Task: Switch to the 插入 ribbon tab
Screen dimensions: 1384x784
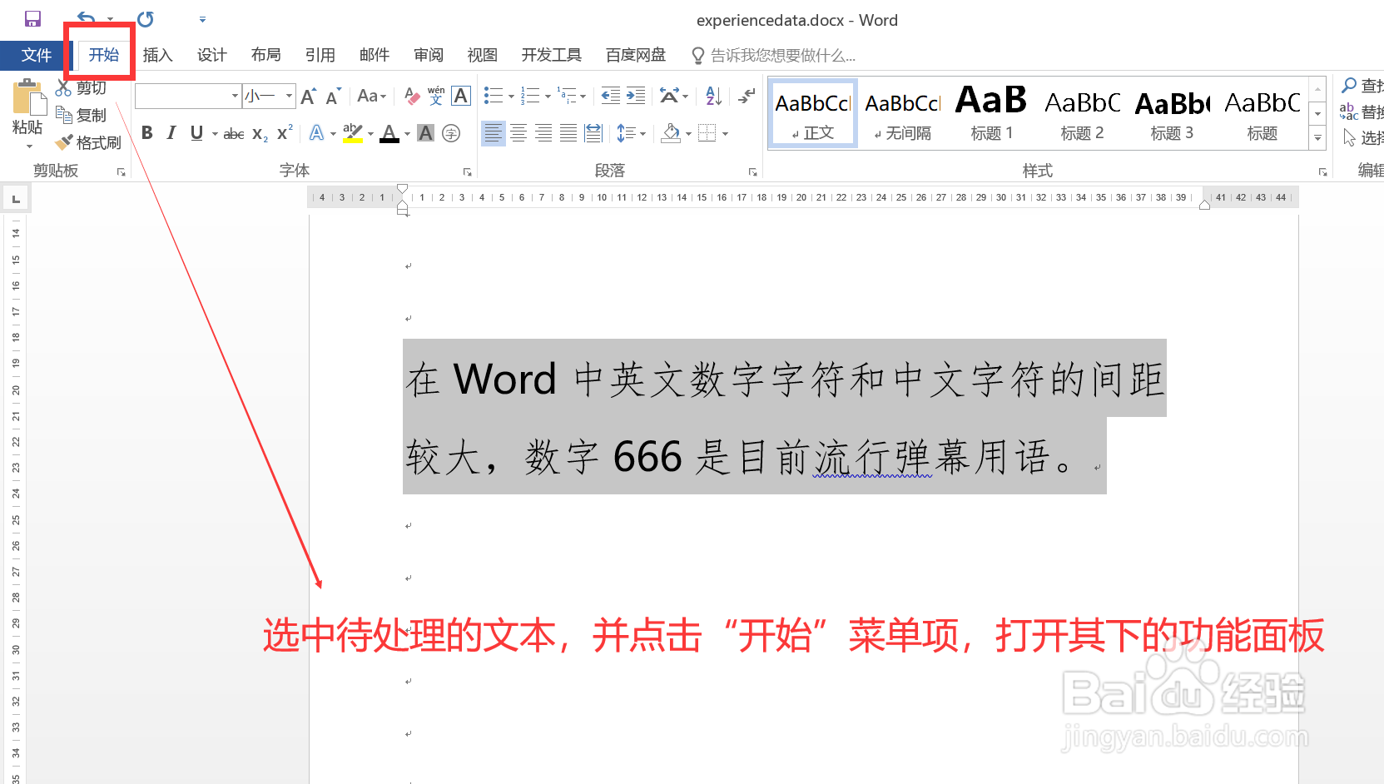Action: pyautogui.click(x=157, y=55)
